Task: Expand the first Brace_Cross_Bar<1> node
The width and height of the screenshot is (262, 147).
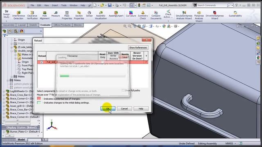Action: [x=4, y=95]
